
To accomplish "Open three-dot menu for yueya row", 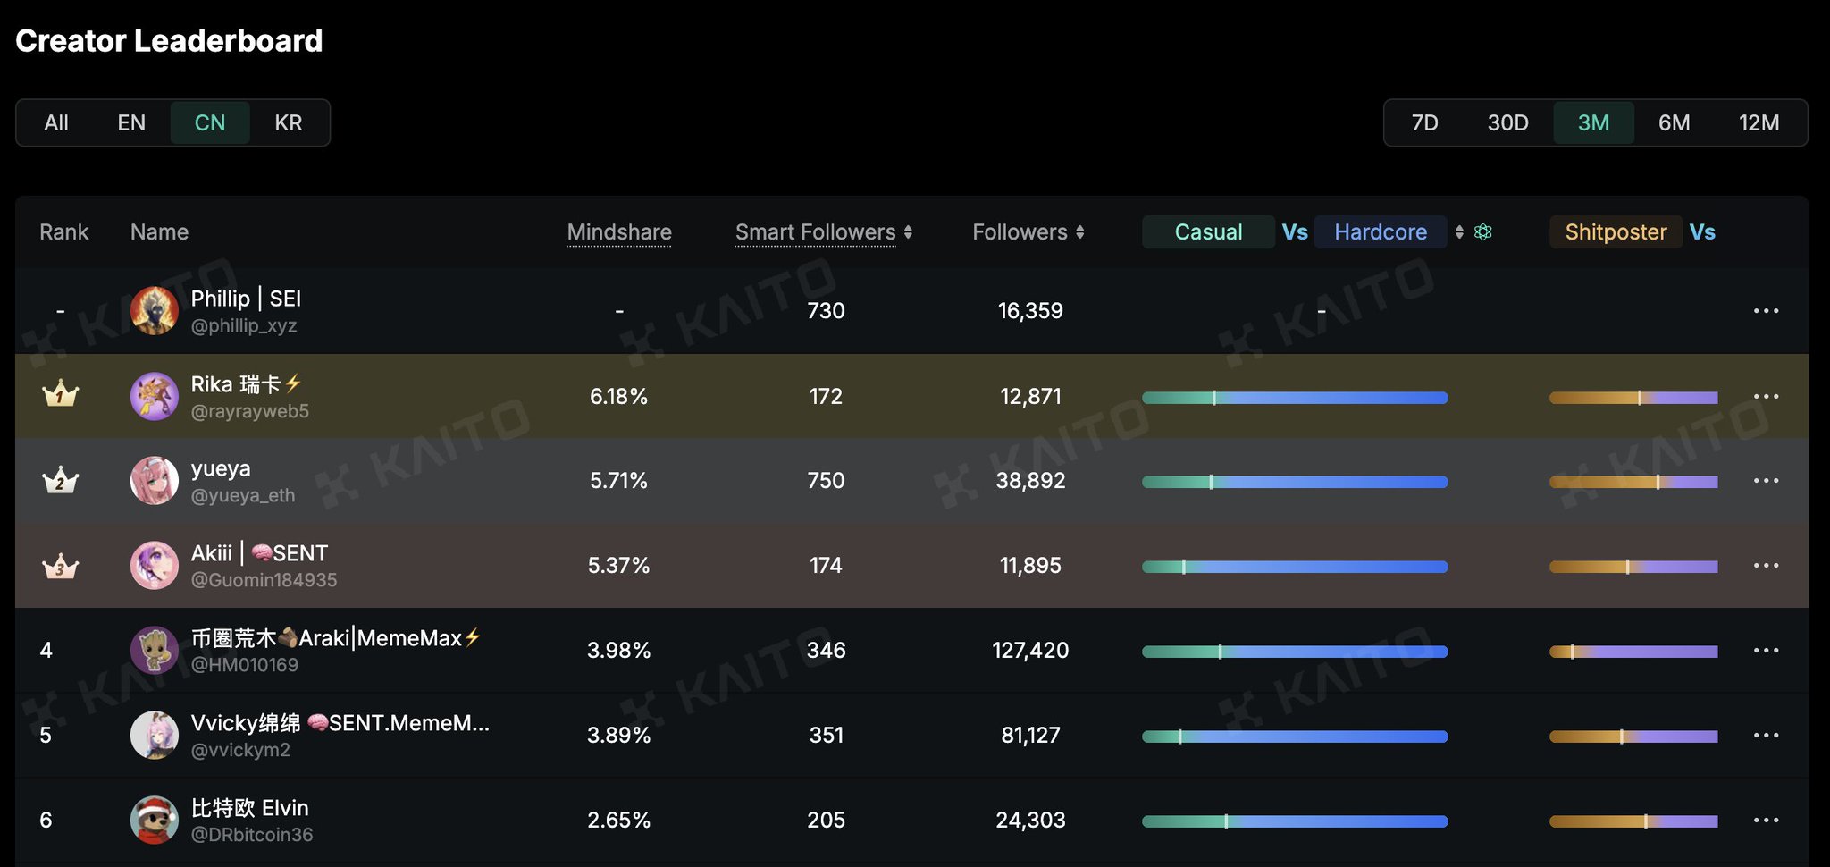I will tap(1766, 481).
